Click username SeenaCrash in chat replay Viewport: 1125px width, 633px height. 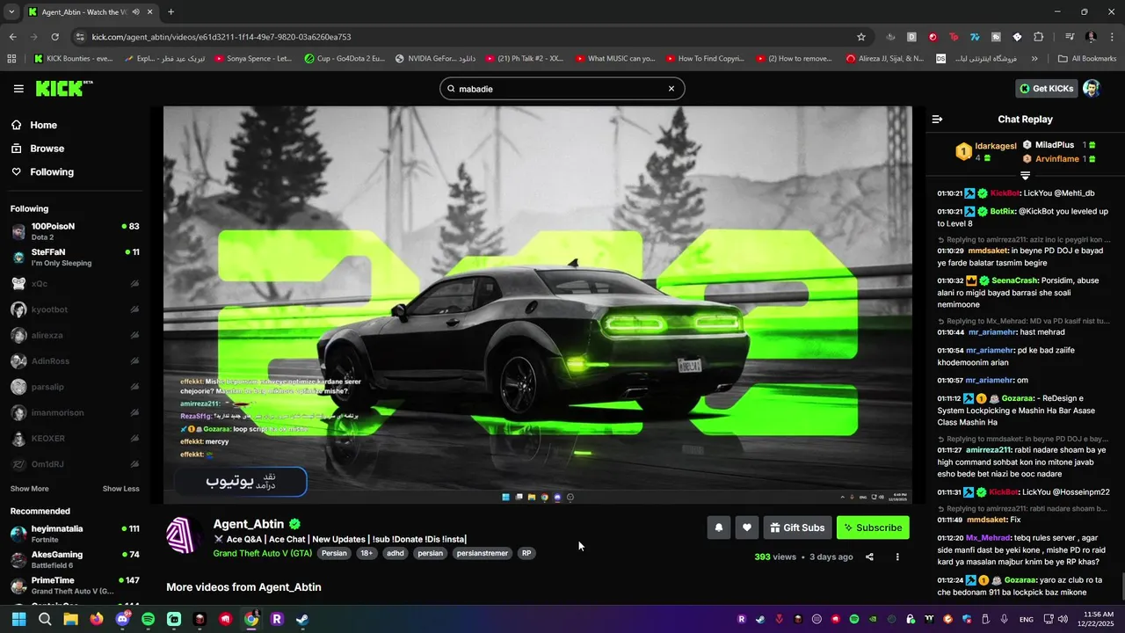[x=1014, y=280]
